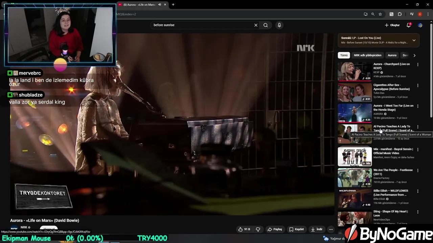
Task: Open the NRK channel name link
Action: coord(24,227)
